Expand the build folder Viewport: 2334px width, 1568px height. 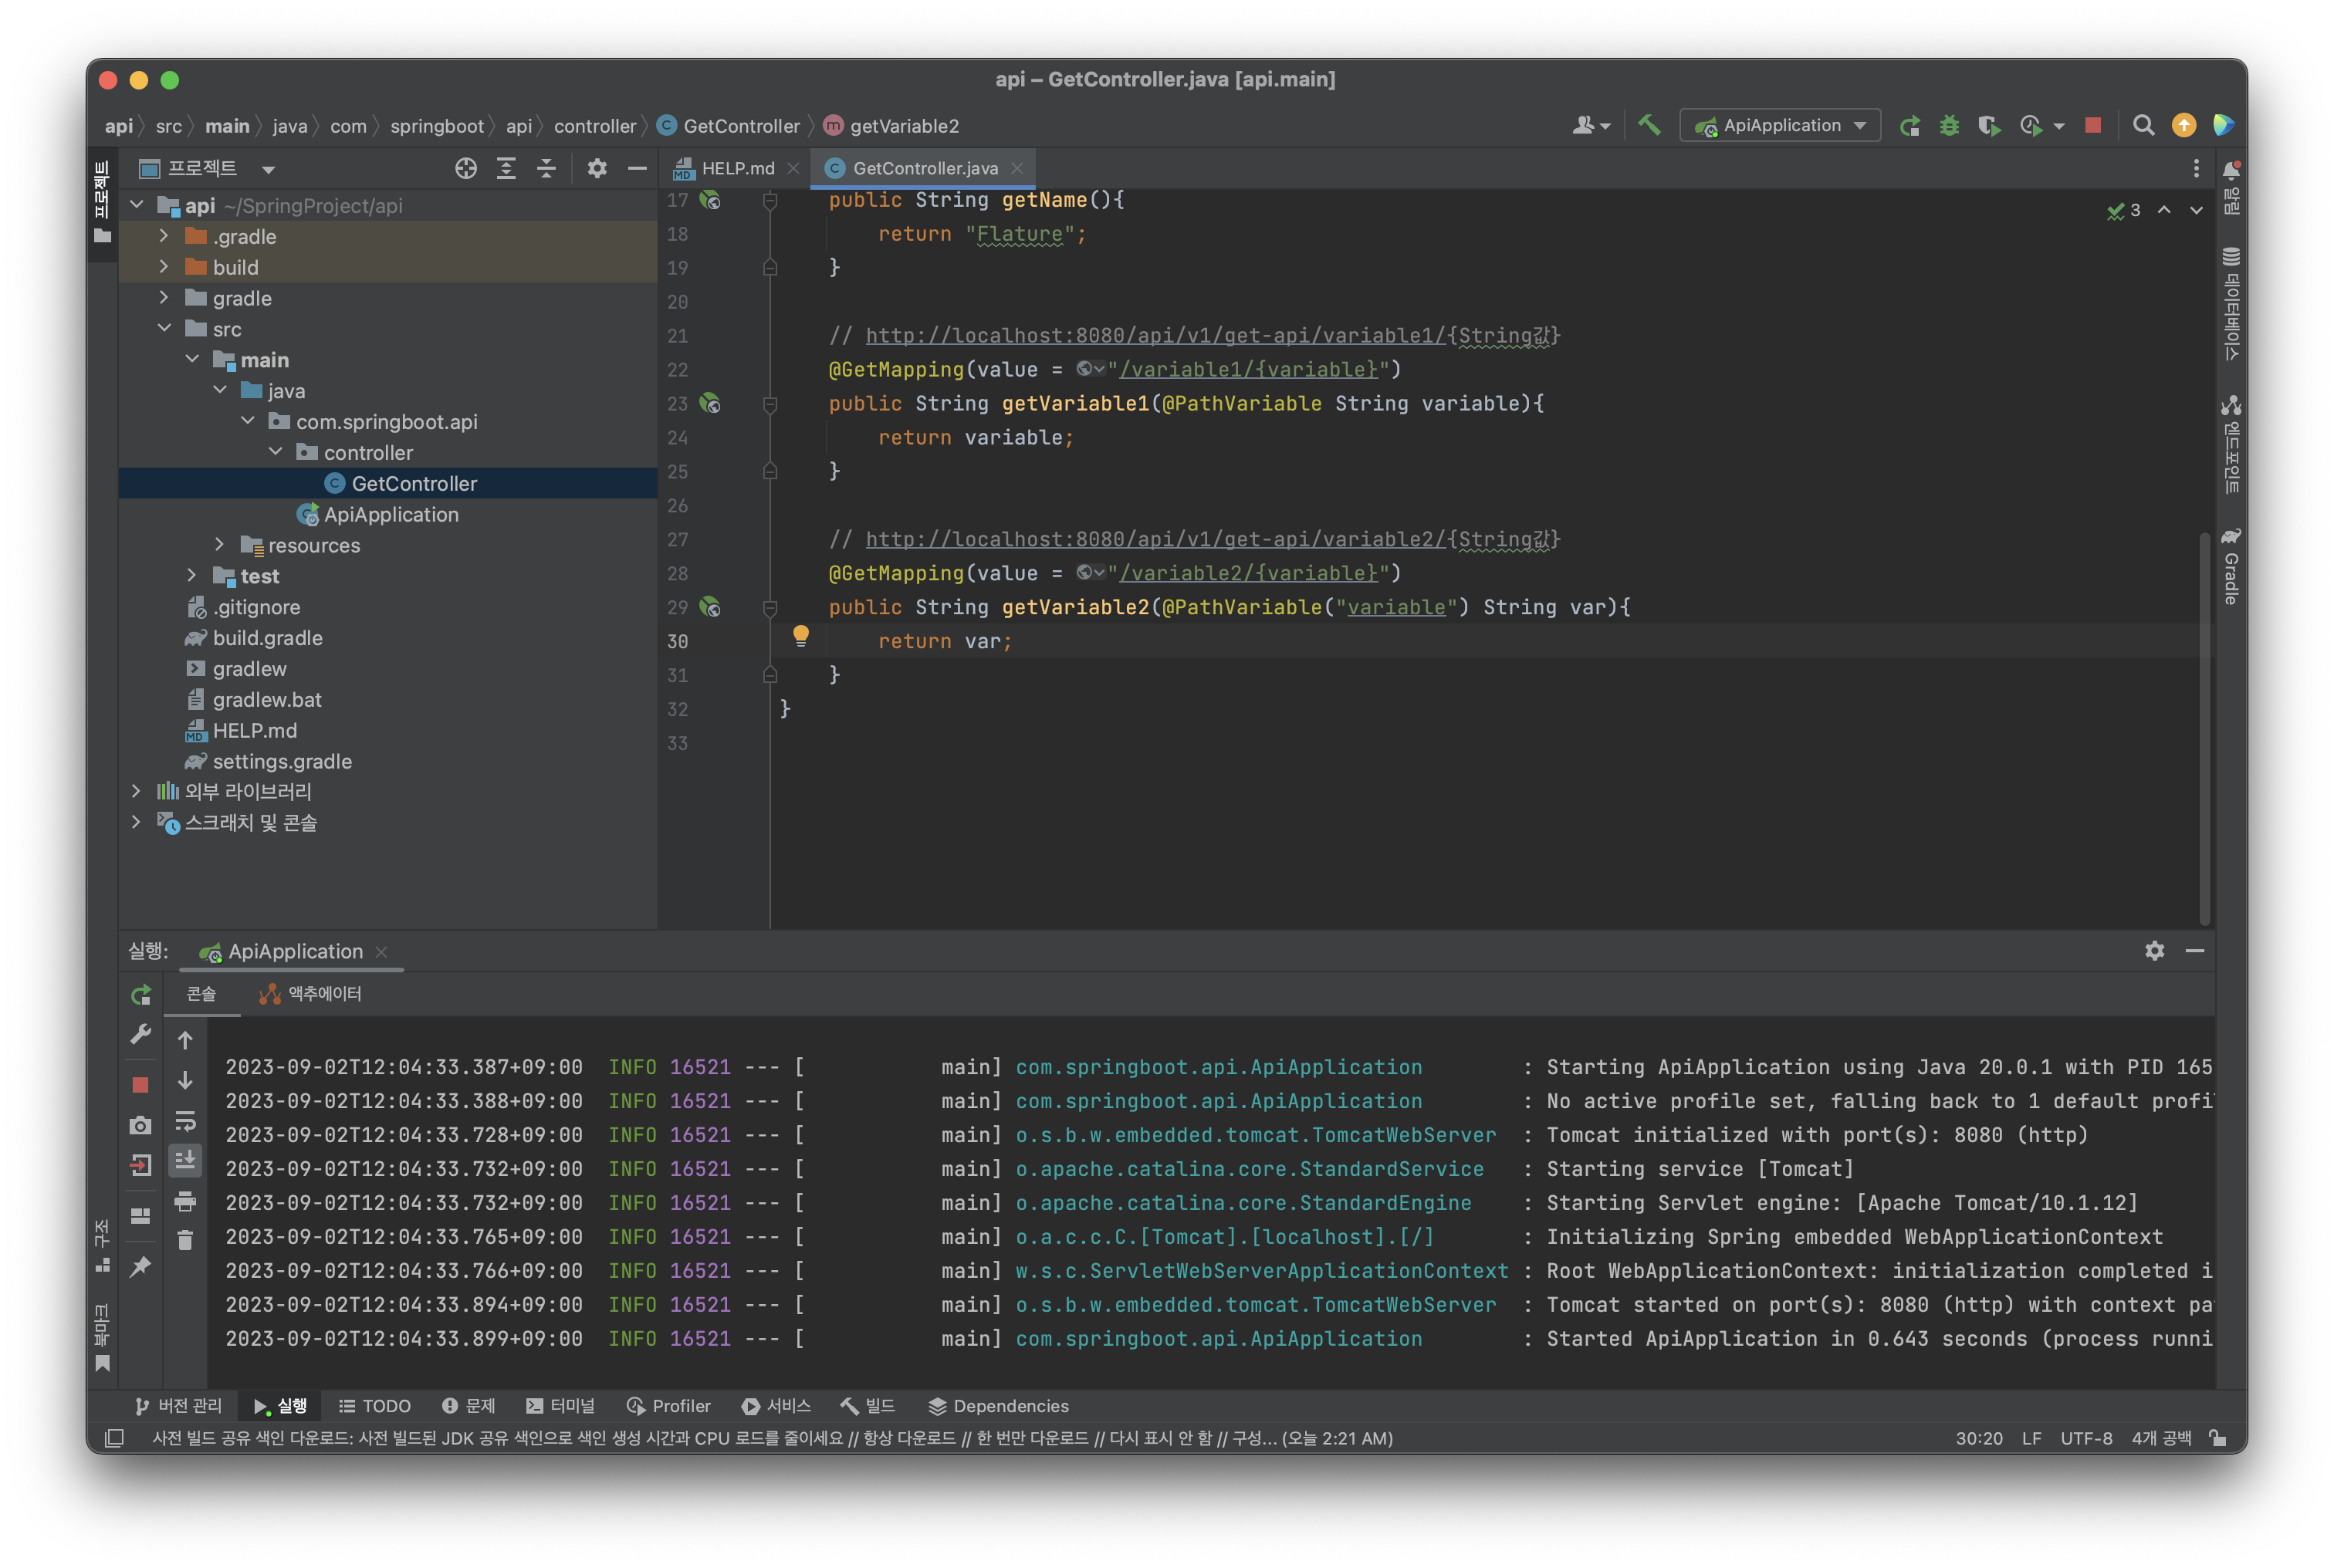pos(165,267)
